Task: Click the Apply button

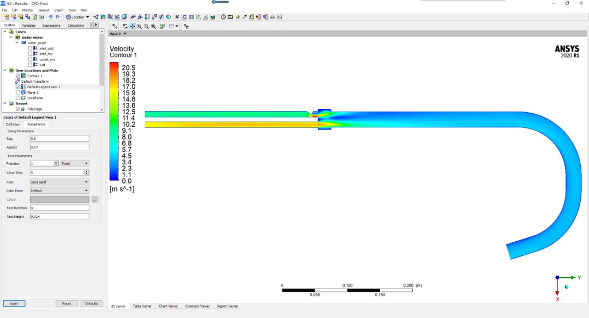Action: (14, 303)
